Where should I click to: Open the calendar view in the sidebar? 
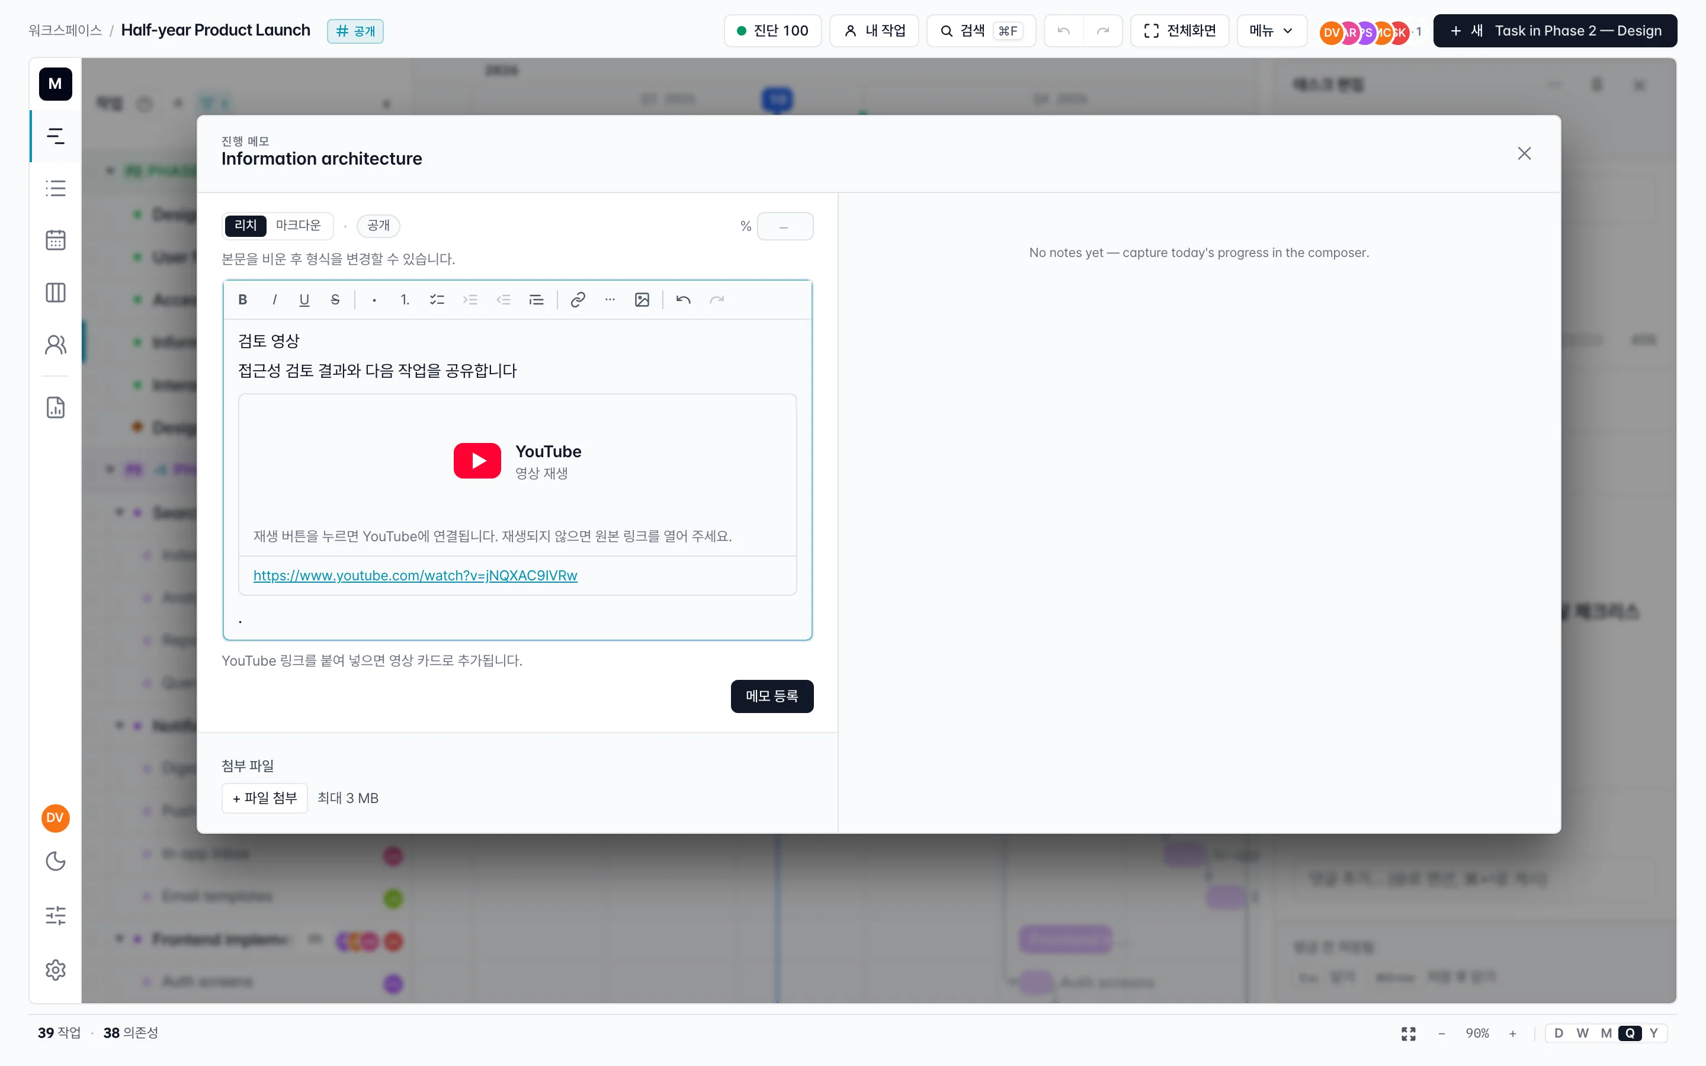click(56, 240)
